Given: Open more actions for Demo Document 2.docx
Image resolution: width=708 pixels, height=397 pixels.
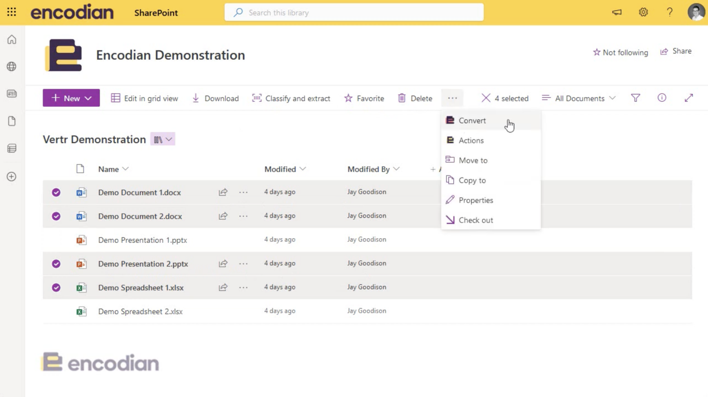Looking at the screenshot, I should [x=243, y=216].
